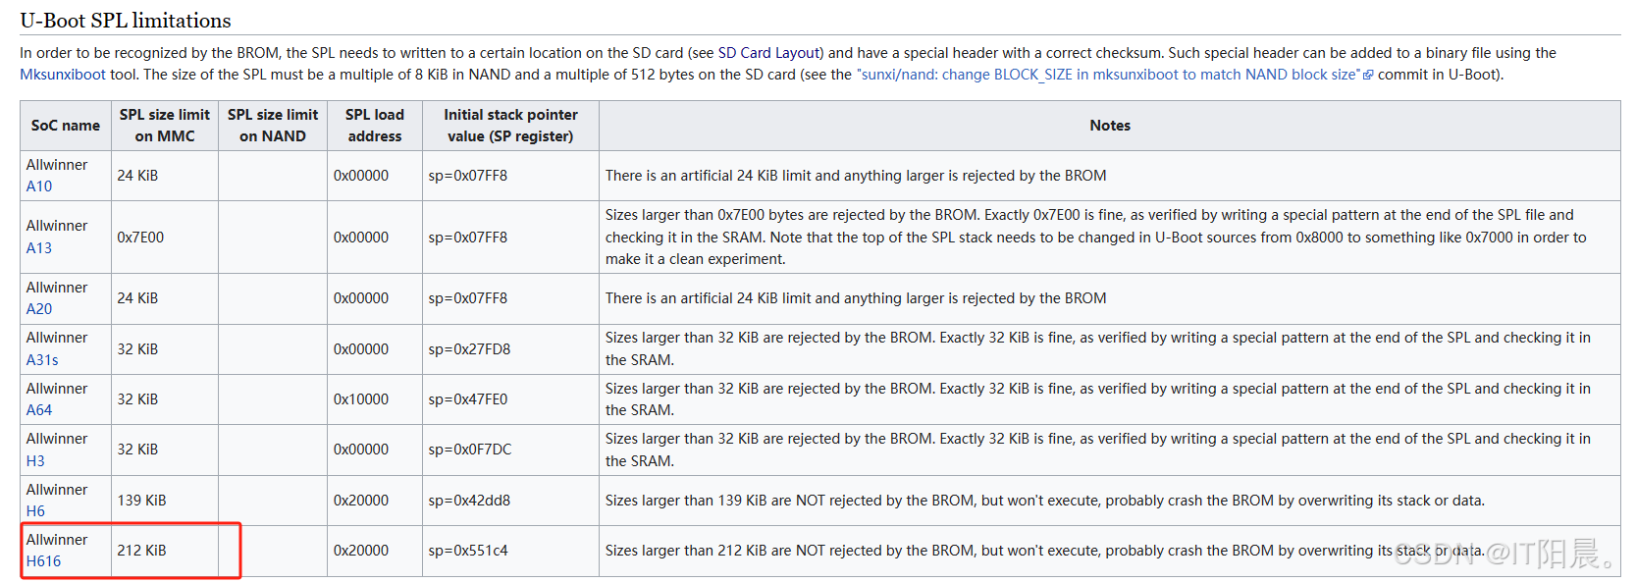This screenshot has width=1636, height=583.
Task: Open the A31s SoC link
Action: tap(42, 360)
